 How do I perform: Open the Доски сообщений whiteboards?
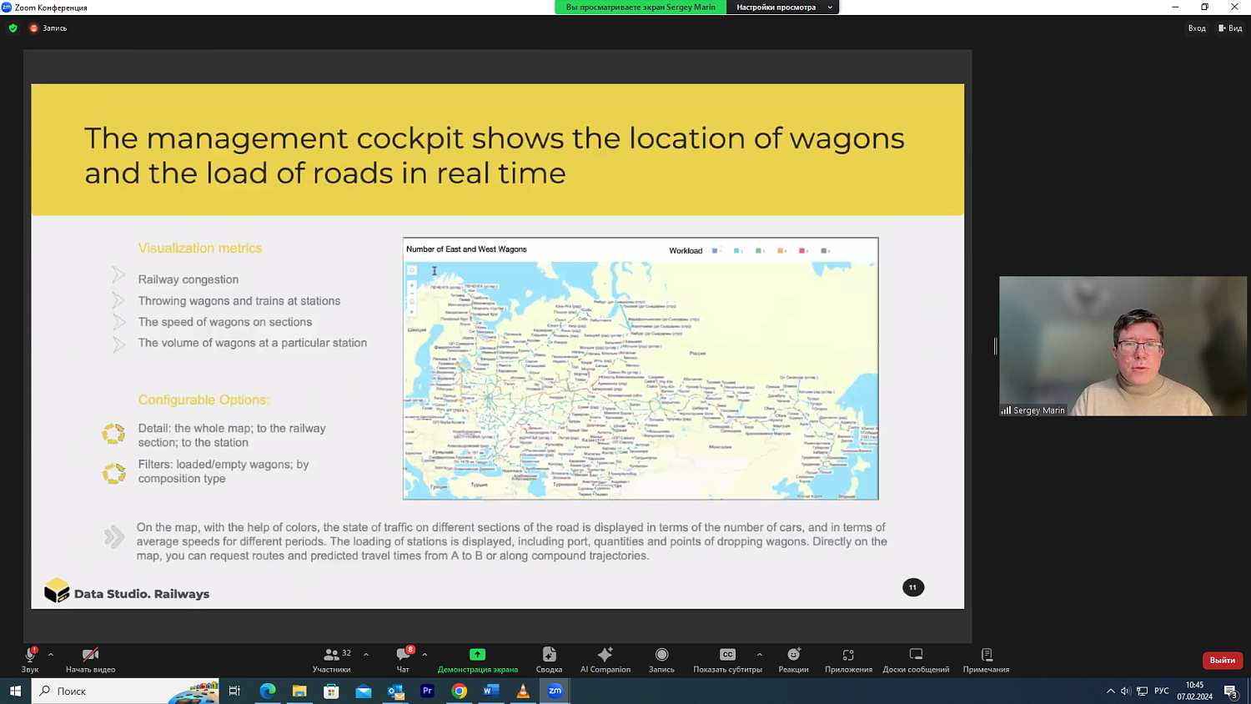coord(916,659)
